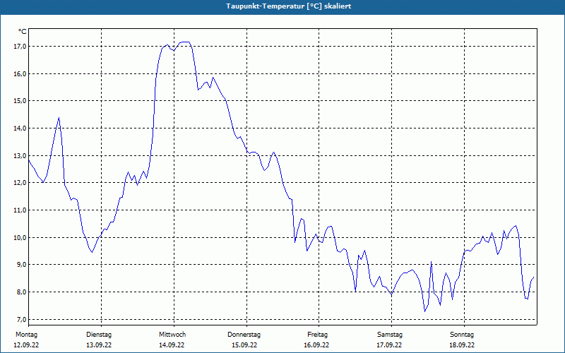565x353 pixels.
Task: Click the chart title 'Taupunkt-Temperatur [°C] skaliert'
Action: pyautogui.click(x=289, y=6)
